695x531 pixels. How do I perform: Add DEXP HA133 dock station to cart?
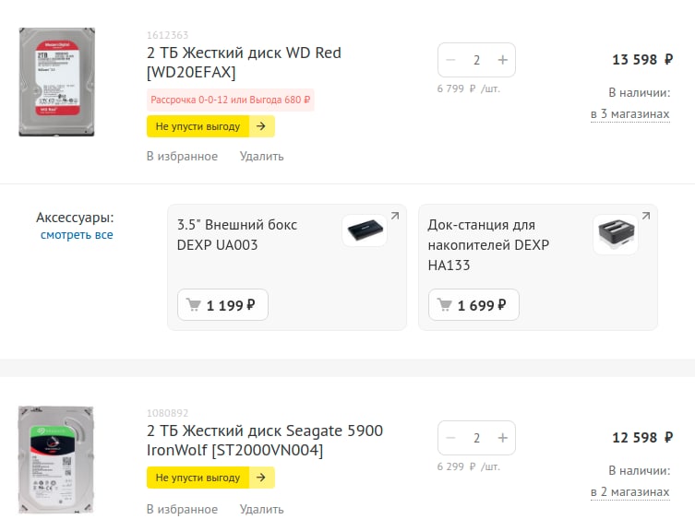point(473,305)
